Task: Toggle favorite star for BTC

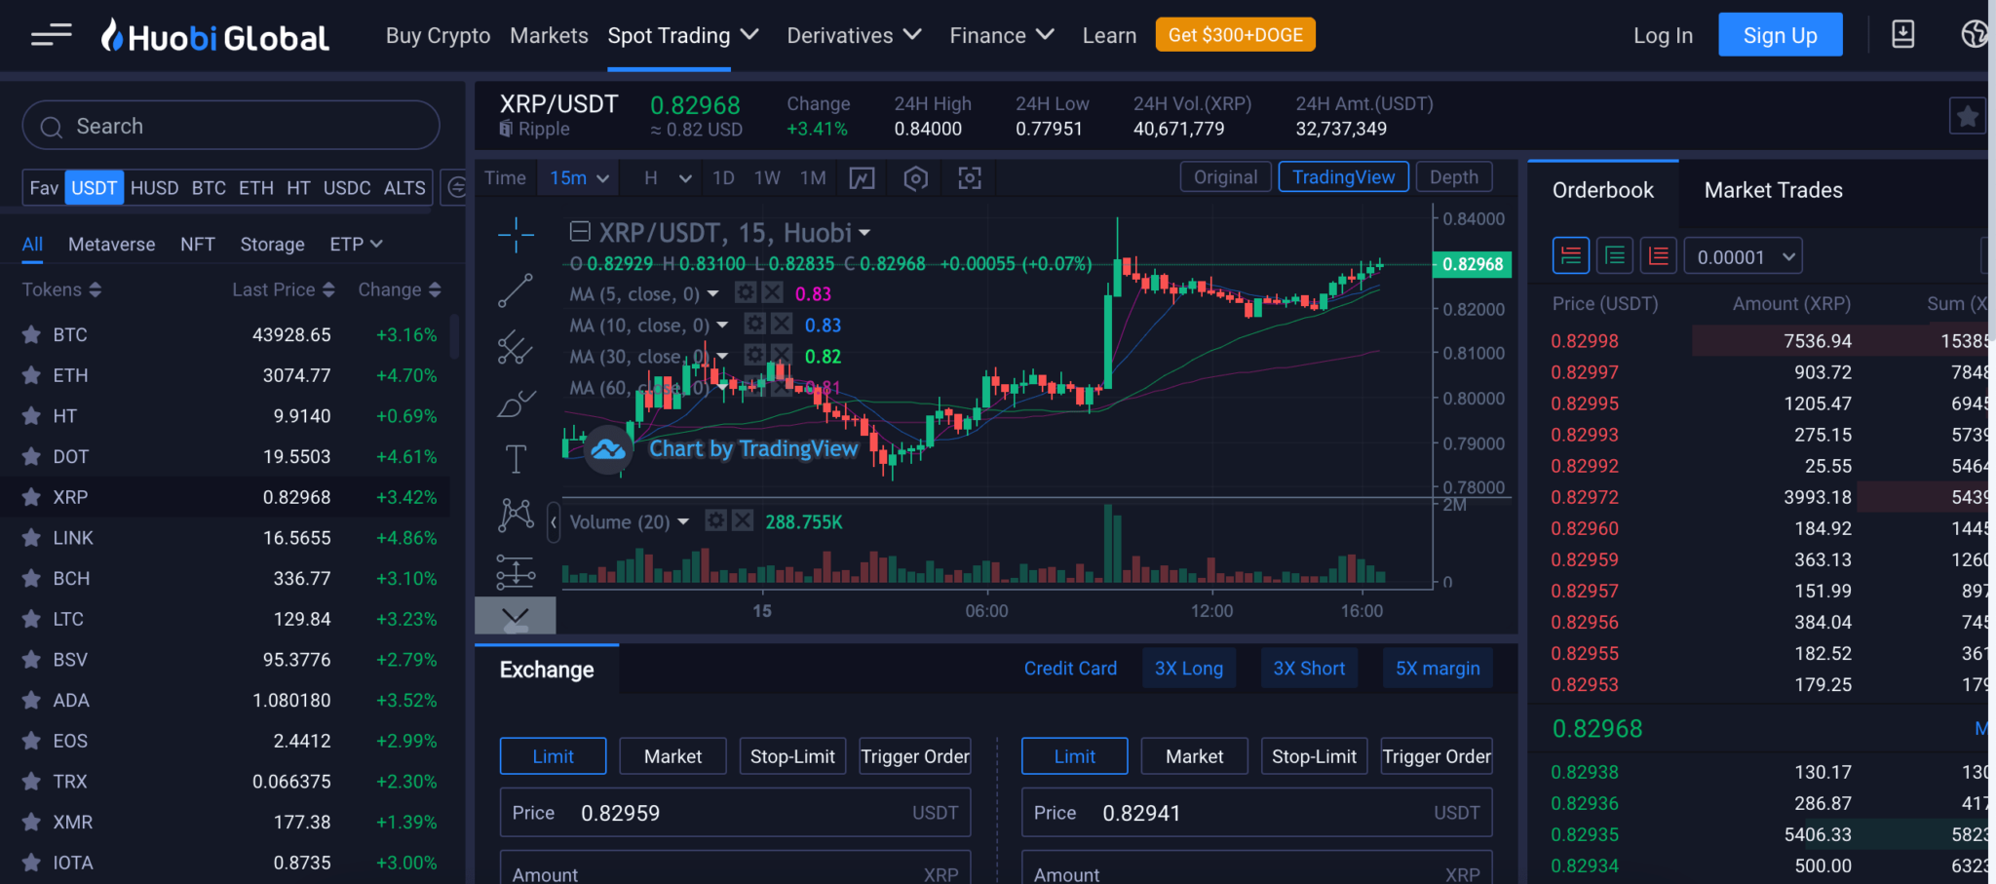Action: pyautogui.click(x=31, y=335)
